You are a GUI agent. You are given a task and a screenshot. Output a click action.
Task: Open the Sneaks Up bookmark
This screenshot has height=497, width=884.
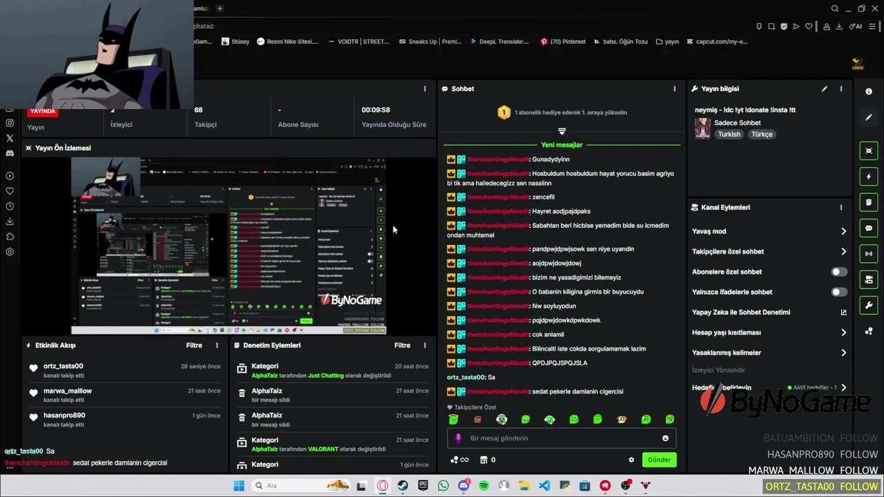[430, 41]
